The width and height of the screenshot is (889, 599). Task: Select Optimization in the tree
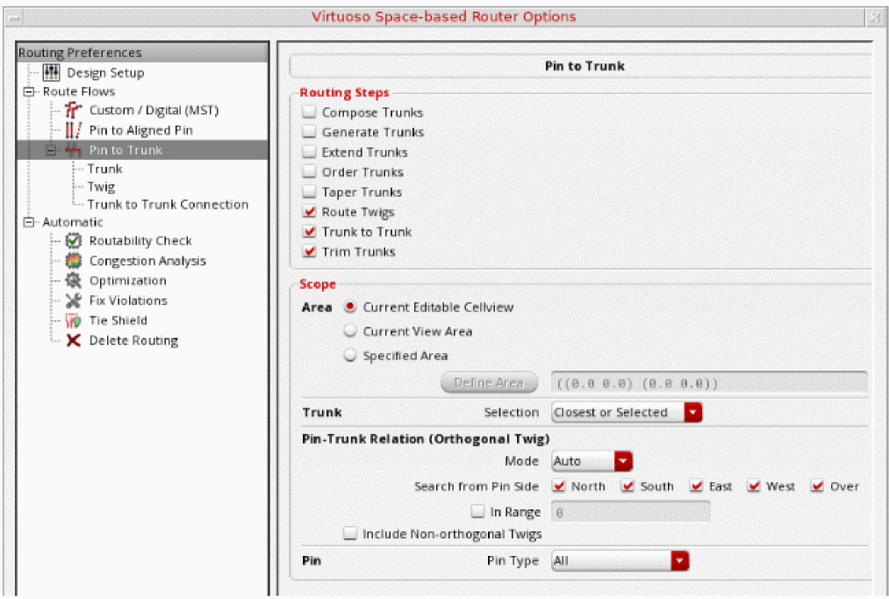pyautogui.click(x=128, y=281)
